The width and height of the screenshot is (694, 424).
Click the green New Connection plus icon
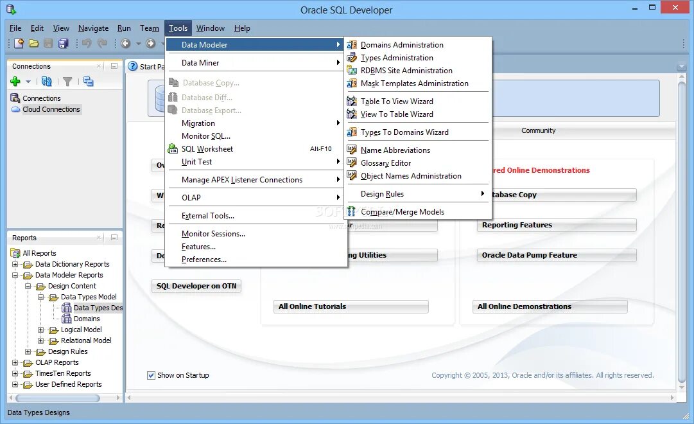tap(15, 81)
